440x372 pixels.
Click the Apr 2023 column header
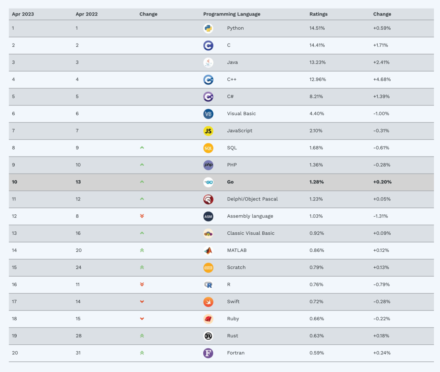[x=23, y=14]
